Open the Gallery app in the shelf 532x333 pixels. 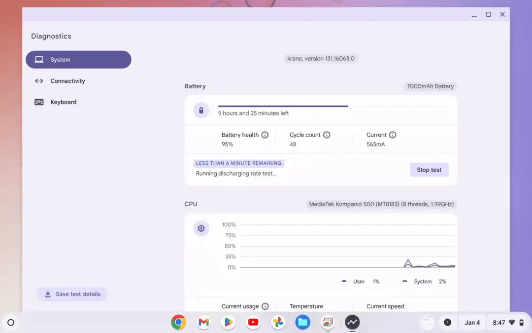pos(328,322)
